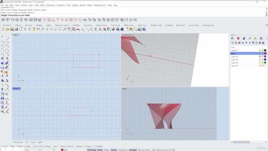Open the grid options icon in toolbar
The height and width of the screenshot is (151, 268).
74,29
